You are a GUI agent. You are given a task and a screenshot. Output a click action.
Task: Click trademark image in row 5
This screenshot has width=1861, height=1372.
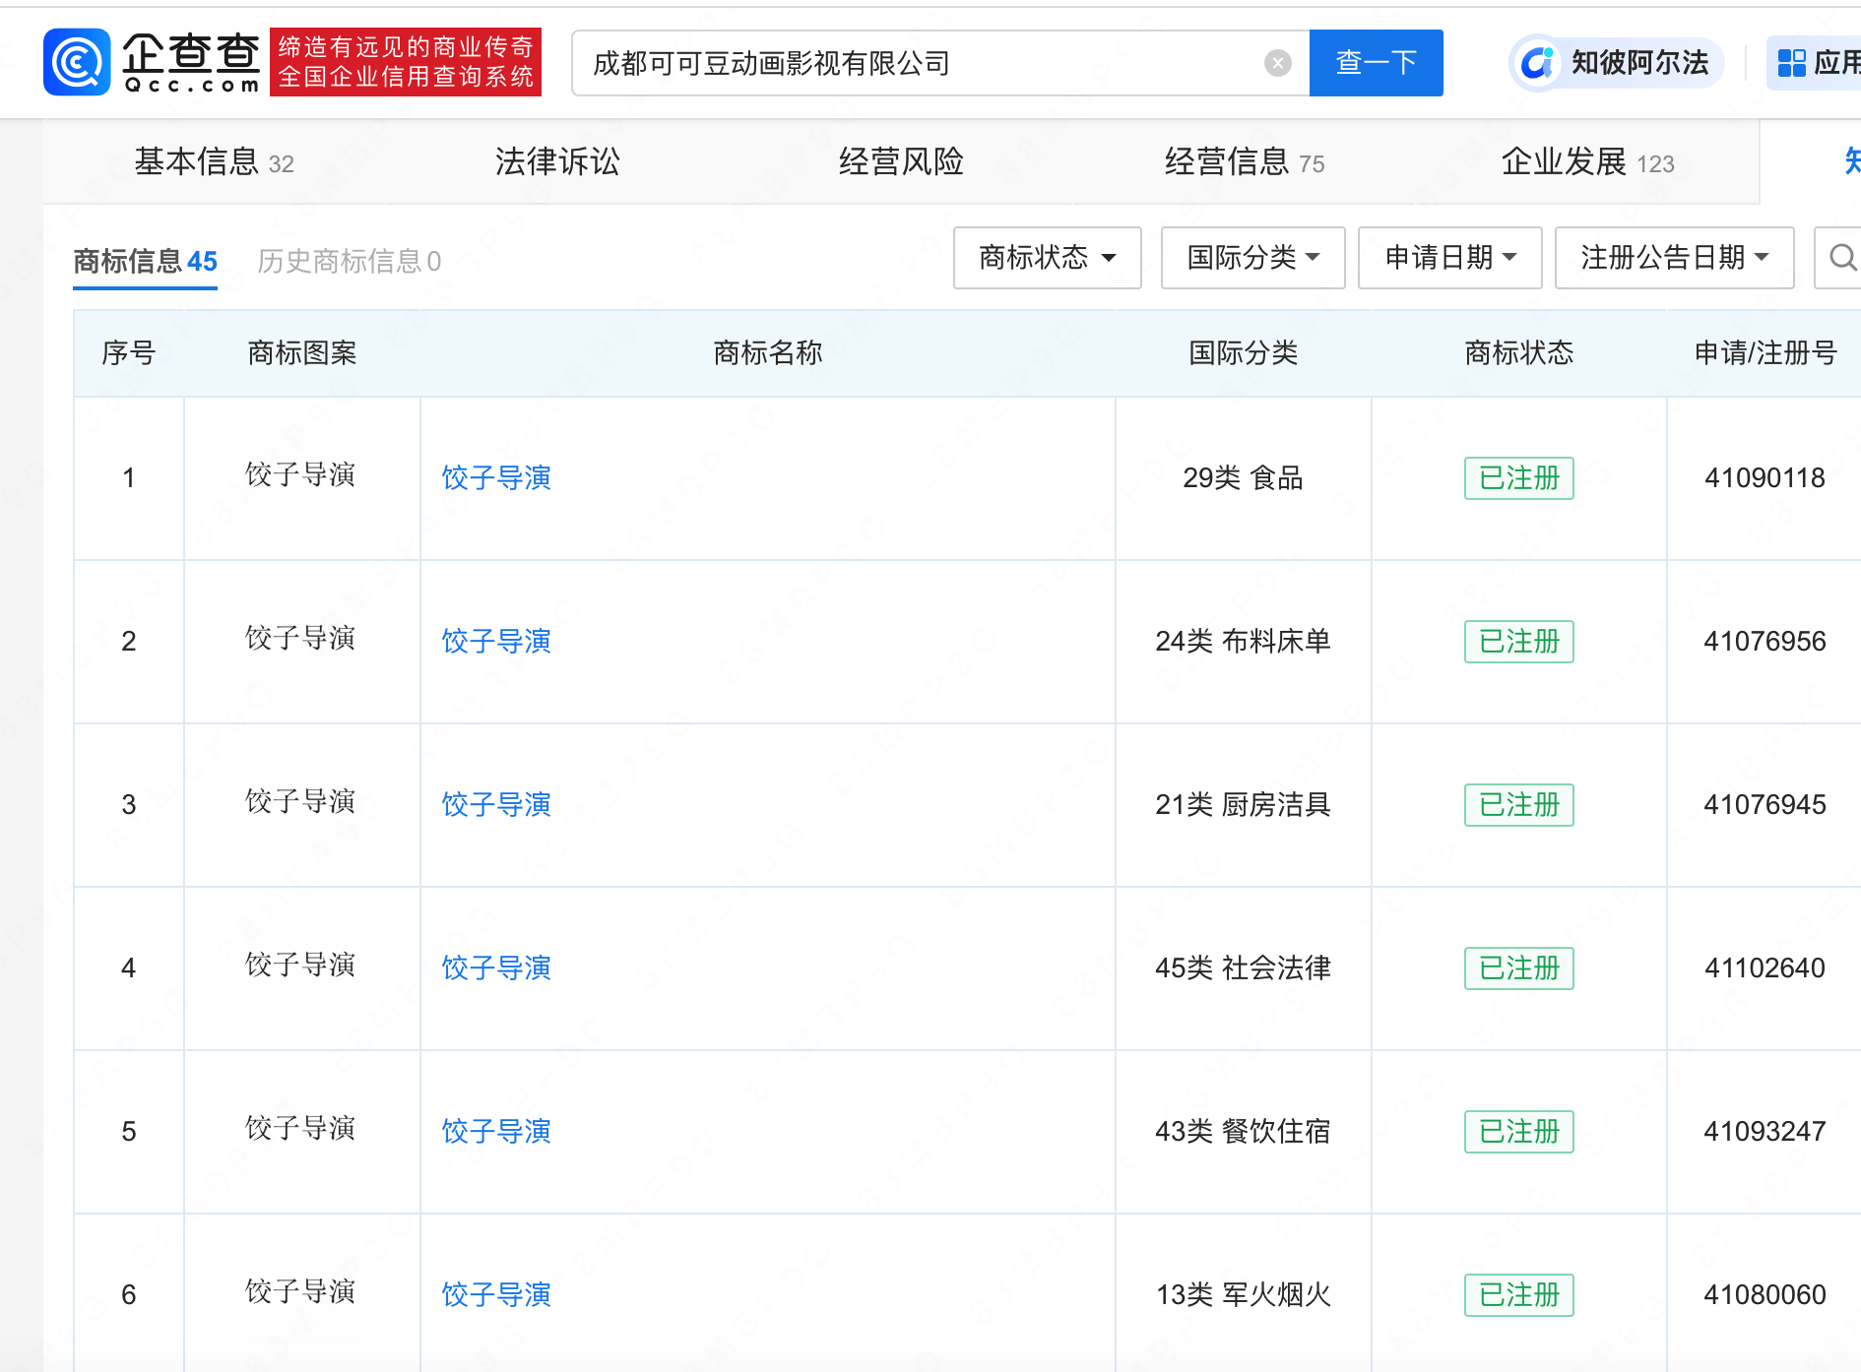click(x=300, y=1128)
